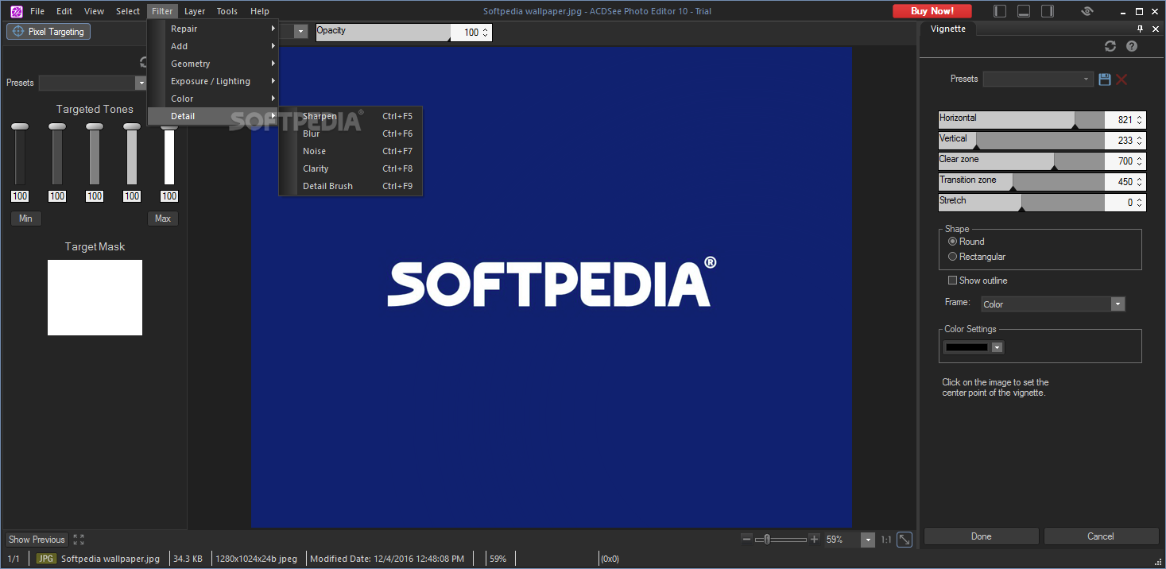Confirm the vignette with Done
Image resolution: width=1166 pixels, height=569 pixels.
(982, 536)
